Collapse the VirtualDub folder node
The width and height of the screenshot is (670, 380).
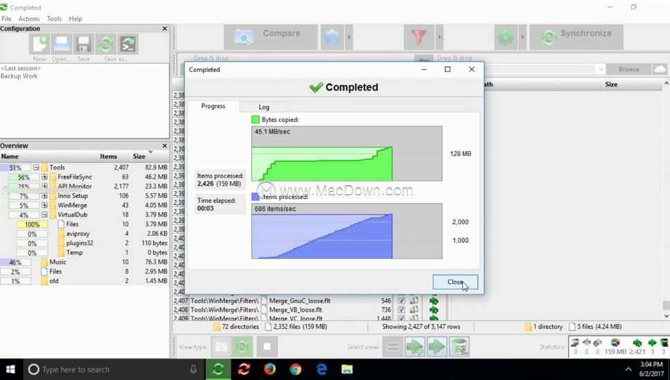point(44,215)
